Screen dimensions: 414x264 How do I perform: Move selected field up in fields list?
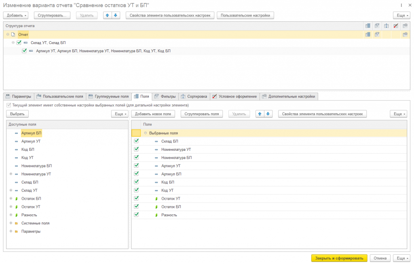tap(260, 114)
